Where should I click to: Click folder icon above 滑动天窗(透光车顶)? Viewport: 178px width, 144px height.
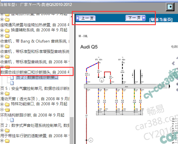(x=7, y=93)
